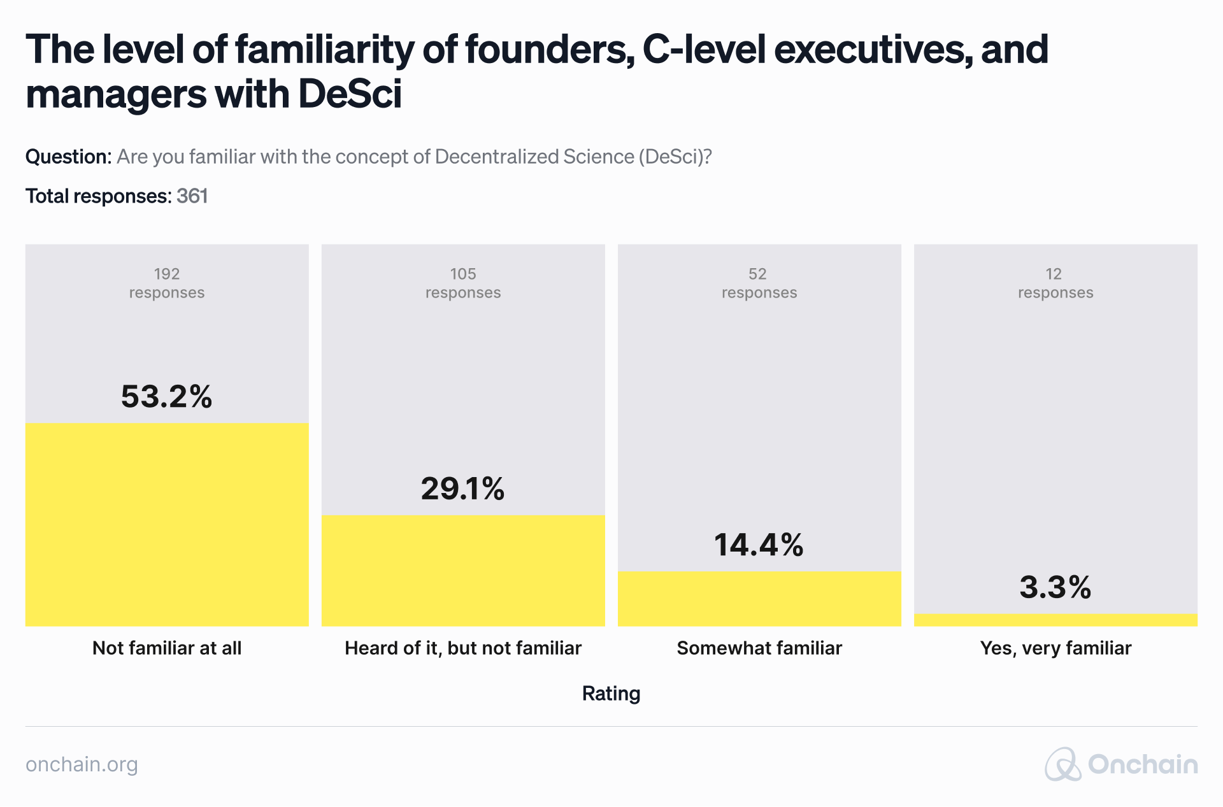The image size is (1223, 807).
Task: Click the yellow bar for Not familiar at all
Action: [x=167, y=524]
